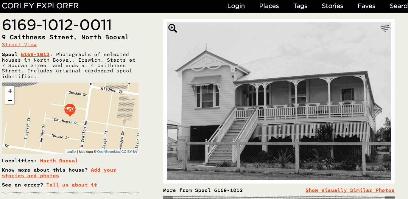Report an error via Tell us about it
Image resolution: width=408 pixels, height=199 pixels.
click(x=71, y=185)
